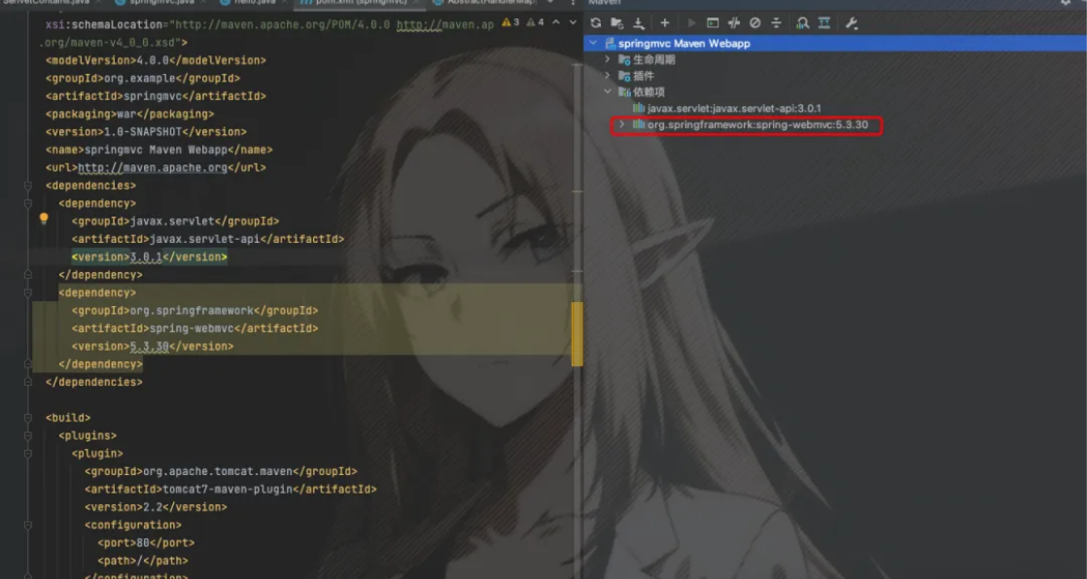The image size is (1087, 579).
Task: Click the version 3.0.1 line
Action: 149,256
